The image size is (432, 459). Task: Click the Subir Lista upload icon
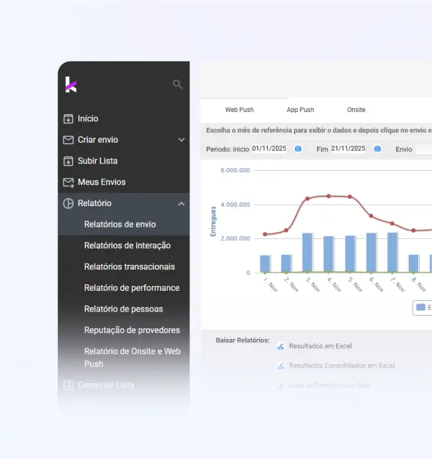pos(68,161)
